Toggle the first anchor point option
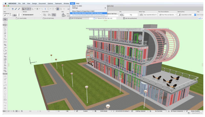This screenshot has width=205, height=117. (x=45, y=15)
